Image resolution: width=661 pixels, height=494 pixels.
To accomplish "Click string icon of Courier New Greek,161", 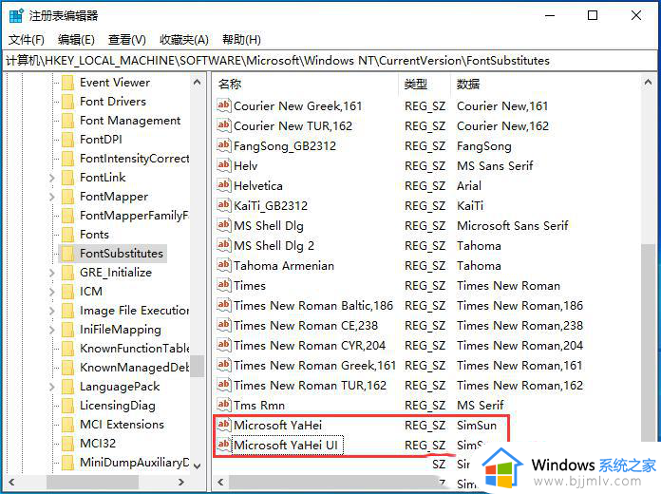I will tap(224, 105).
